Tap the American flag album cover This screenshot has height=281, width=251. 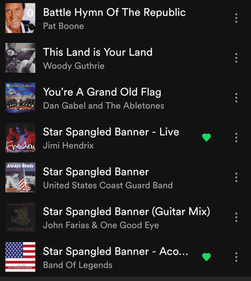point(20,257)
